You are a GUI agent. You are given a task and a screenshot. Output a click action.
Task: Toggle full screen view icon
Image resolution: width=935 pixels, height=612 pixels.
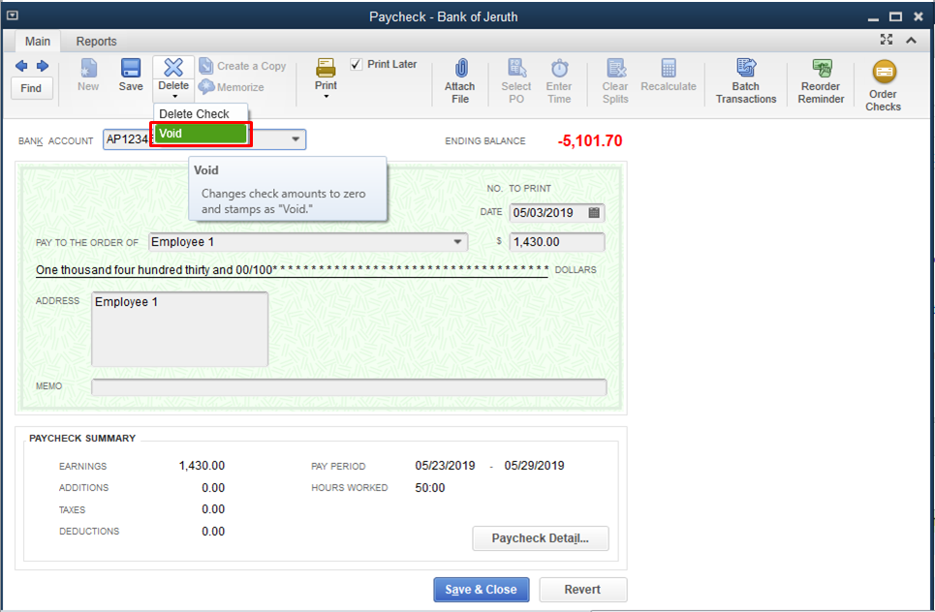[x=887, y=40]
